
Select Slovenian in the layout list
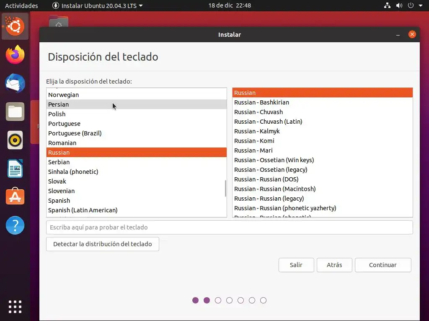coord(137,191)
